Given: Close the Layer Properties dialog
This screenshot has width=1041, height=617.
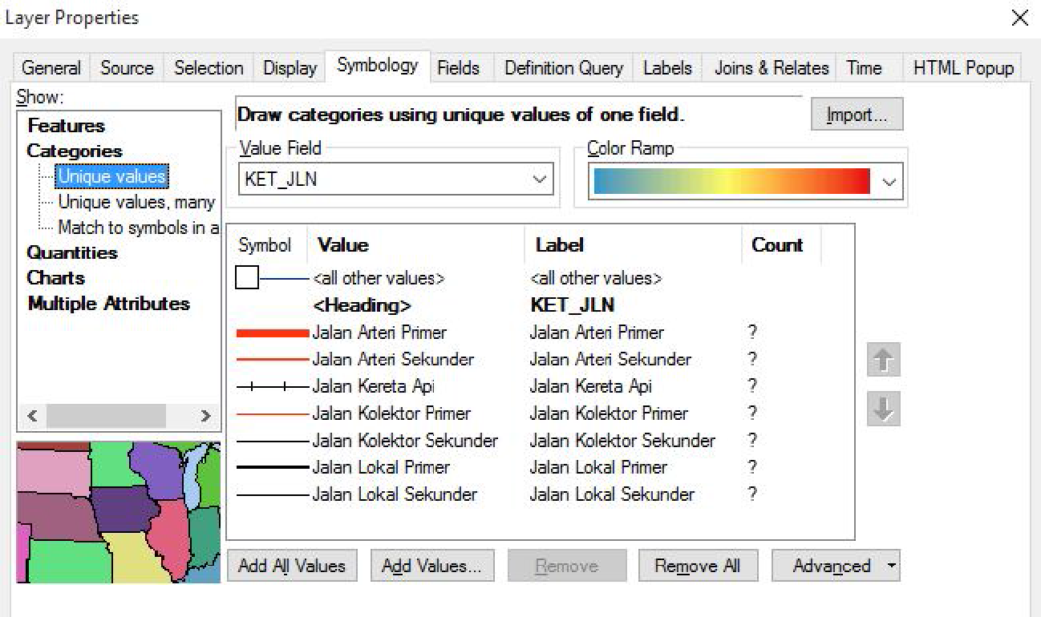Looking at the screenshot, I should click(1019, 18).
